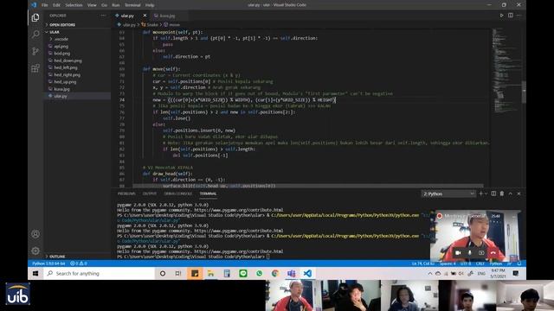Change encoding via UTF-8 status item

pyautogui.click(x=466, y=263)
